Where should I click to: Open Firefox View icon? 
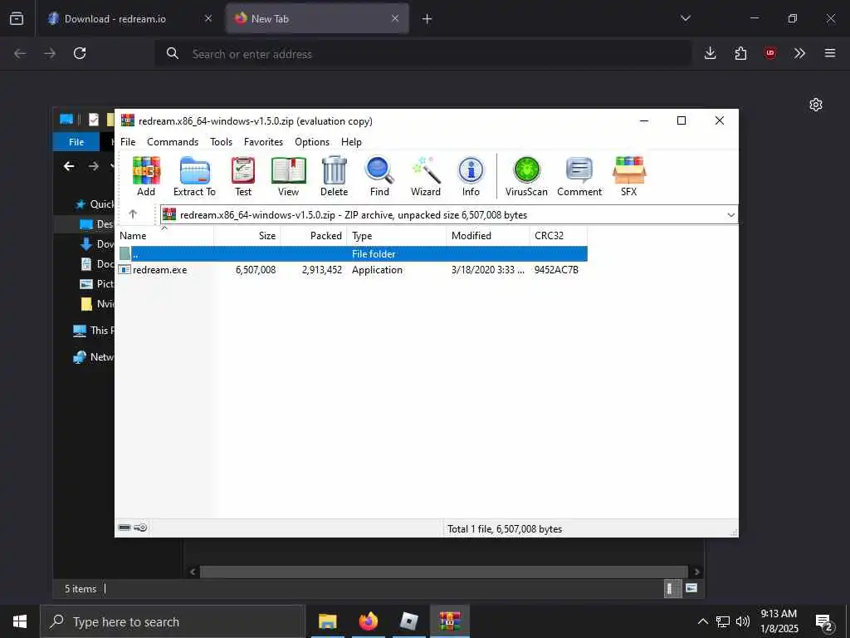tap(17, 18)
